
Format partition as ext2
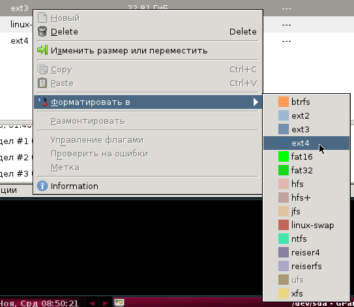306,116
